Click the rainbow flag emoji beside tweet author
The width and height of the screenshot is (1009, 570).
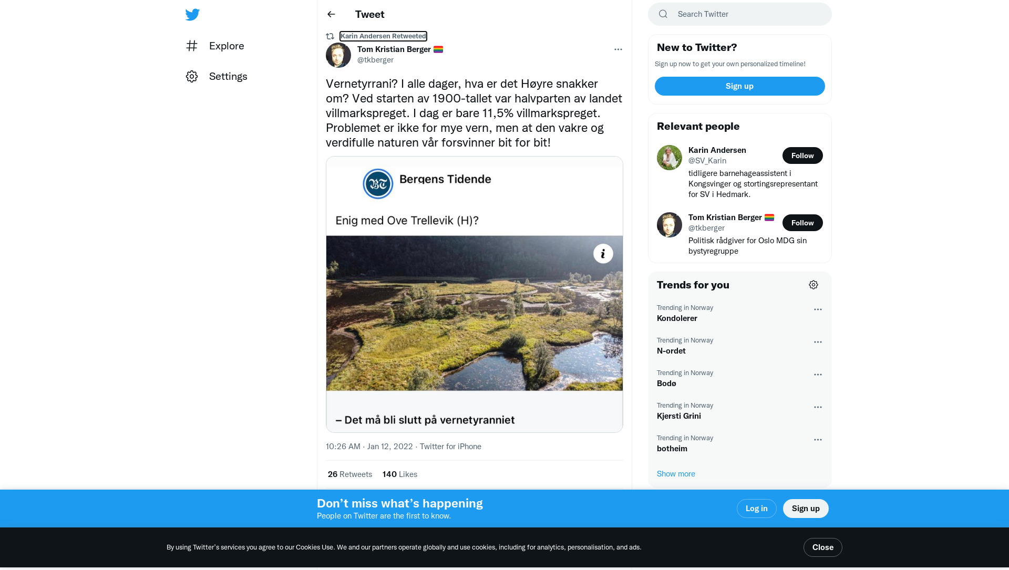tap(438, 49)
